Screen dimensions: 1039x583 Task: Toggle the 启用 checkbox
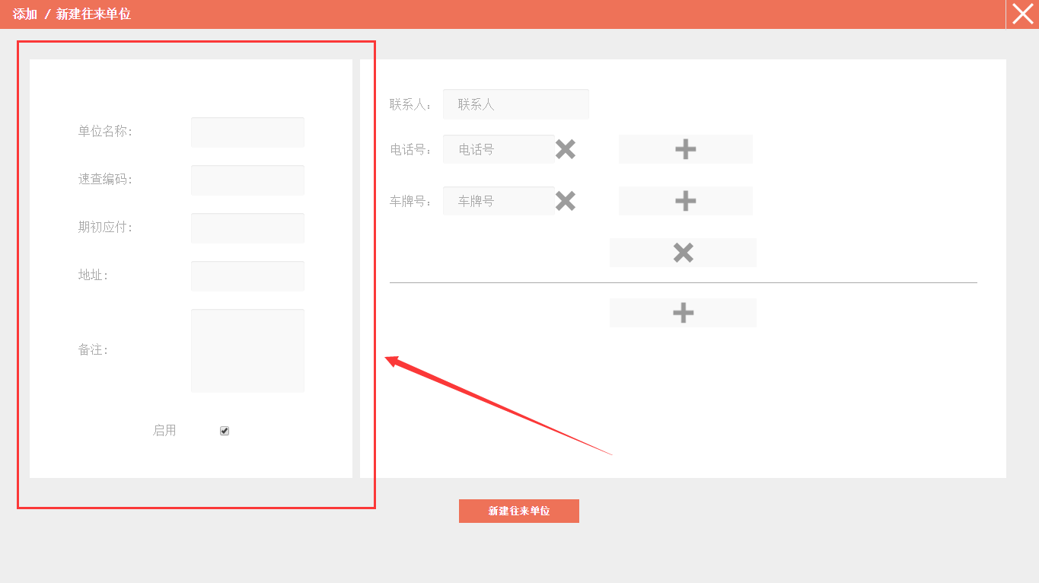point(225,431)
